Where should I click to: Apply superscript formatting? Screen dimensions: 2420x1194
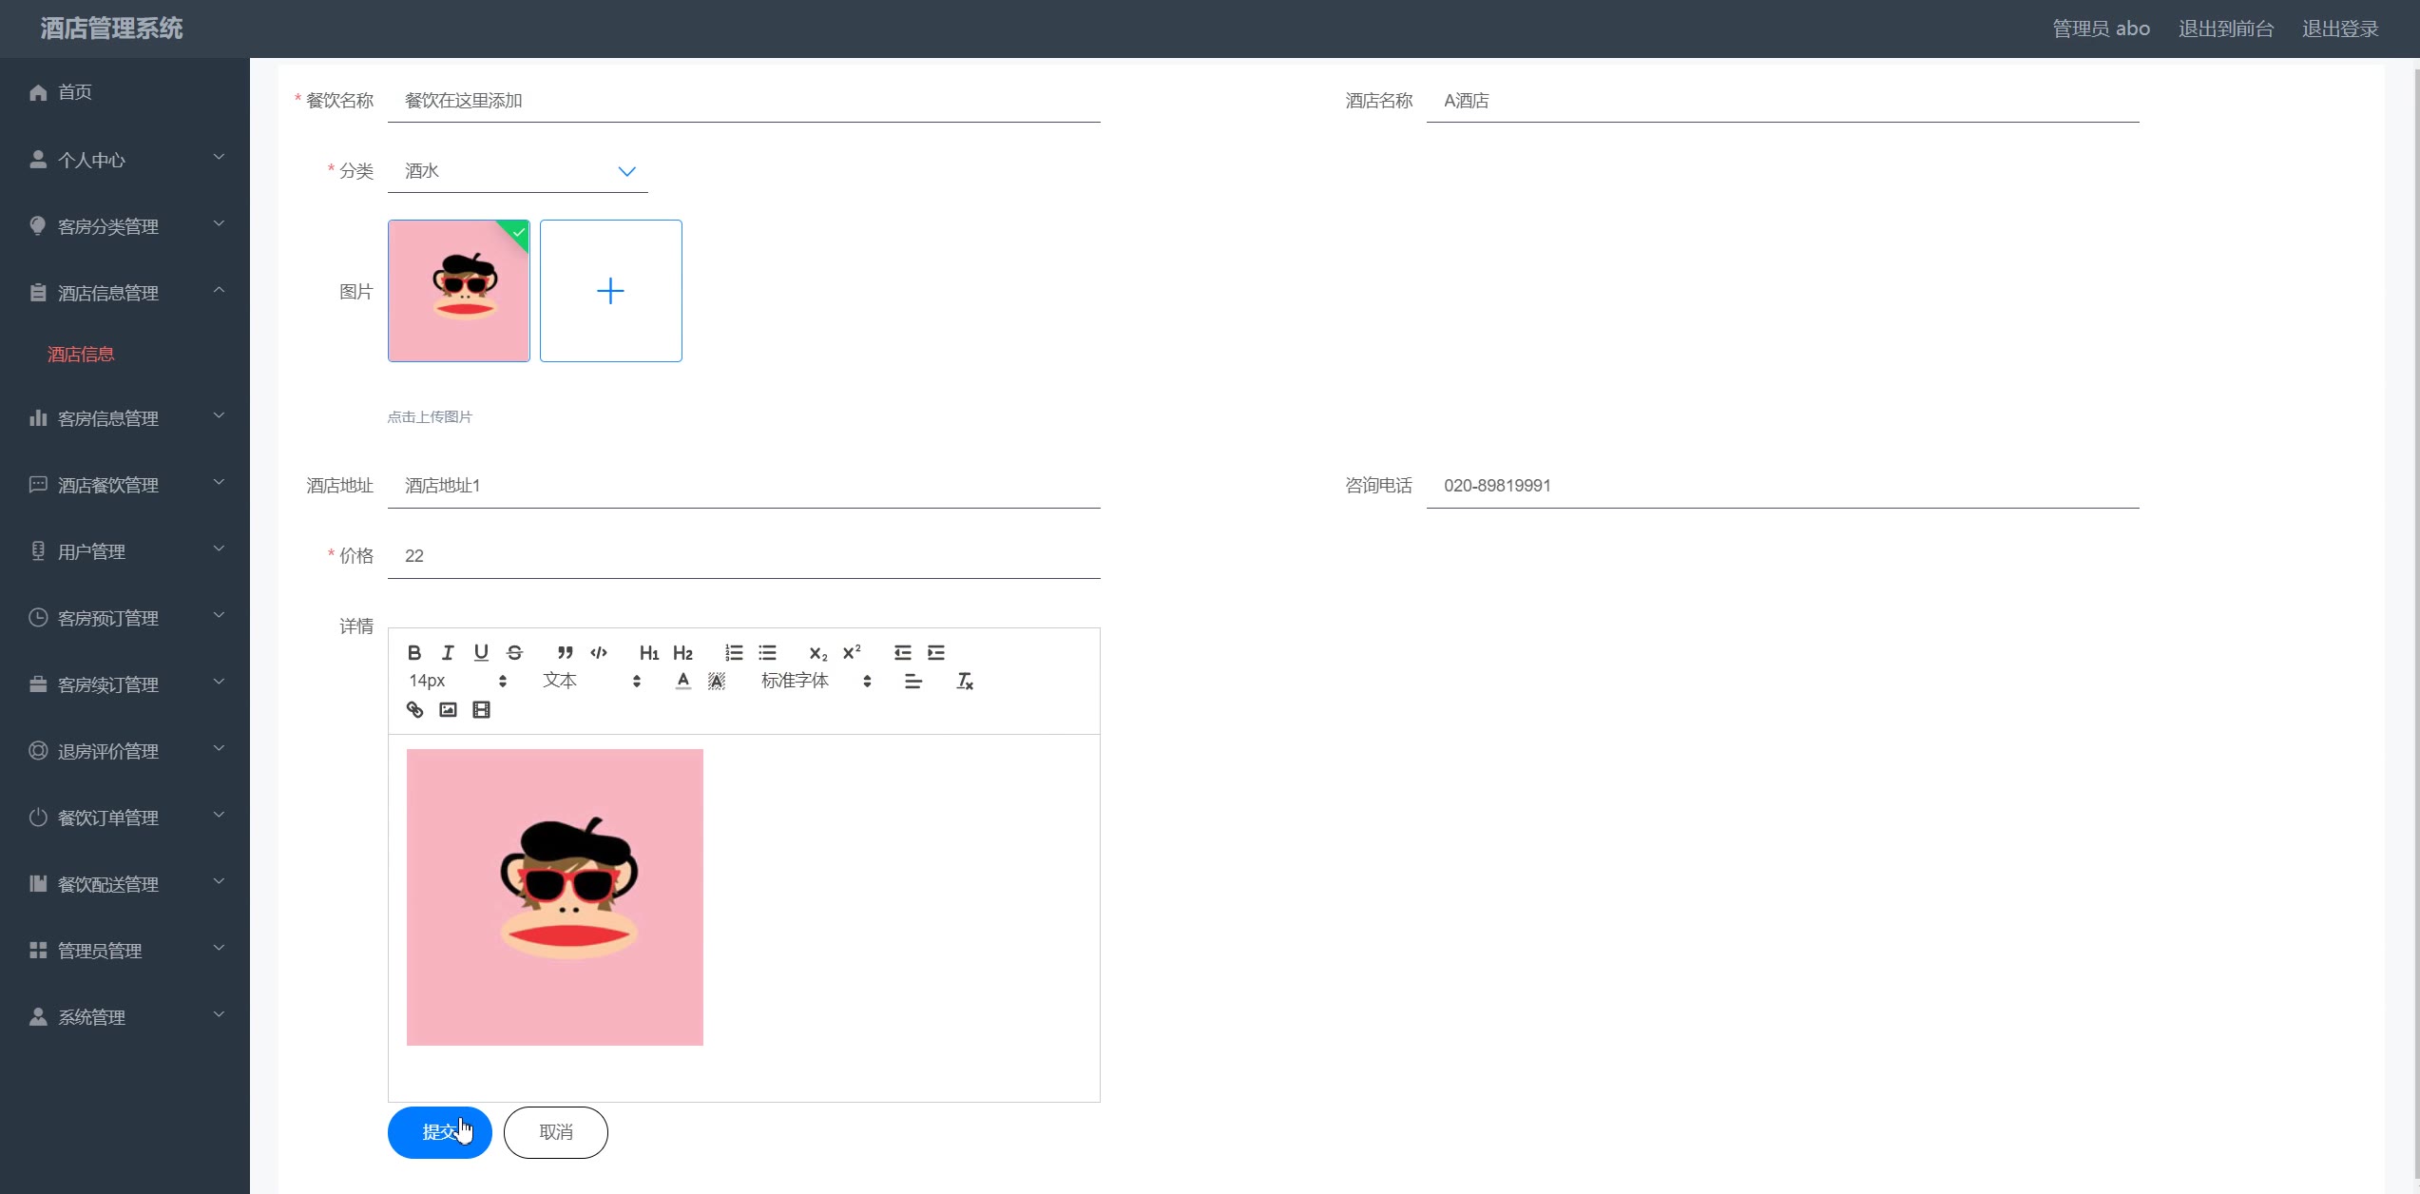[852, 652]
